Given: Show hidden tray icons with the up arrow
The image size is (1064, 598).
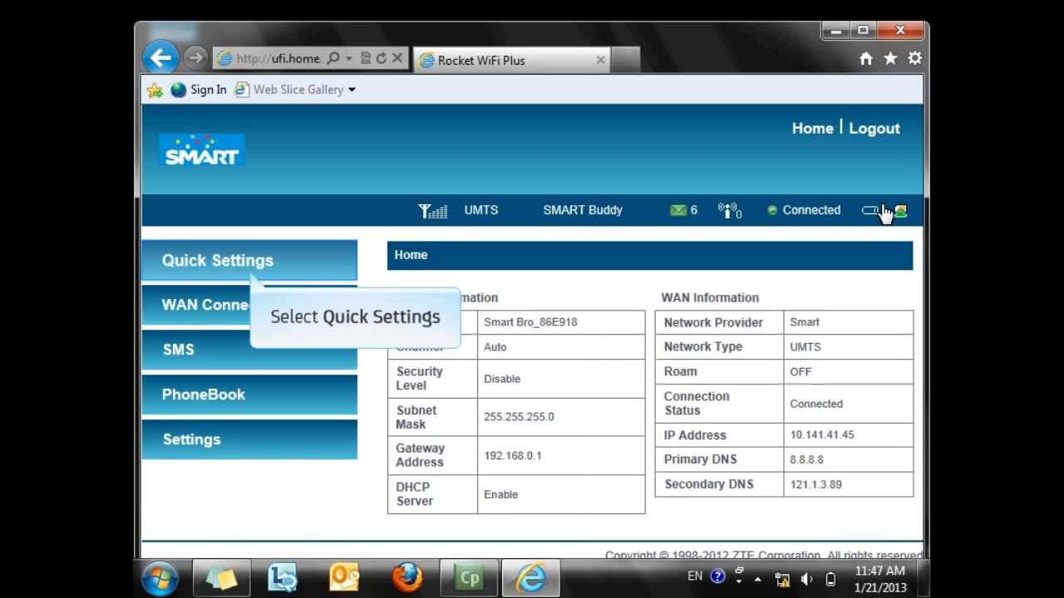Looking at the screenshot, I should coord(757,579).
